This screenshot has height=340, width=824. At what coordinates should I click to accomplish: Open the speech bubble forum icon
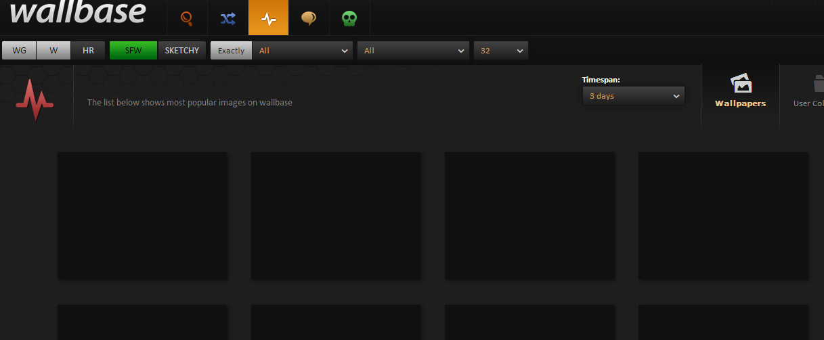pyautogui.click(x=309, y=18)
